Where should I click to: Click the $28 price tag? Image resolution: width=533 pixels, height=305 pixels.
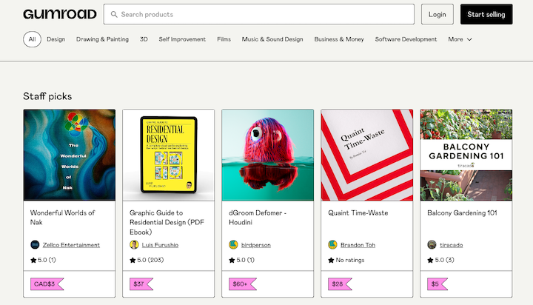coord(340,284)
